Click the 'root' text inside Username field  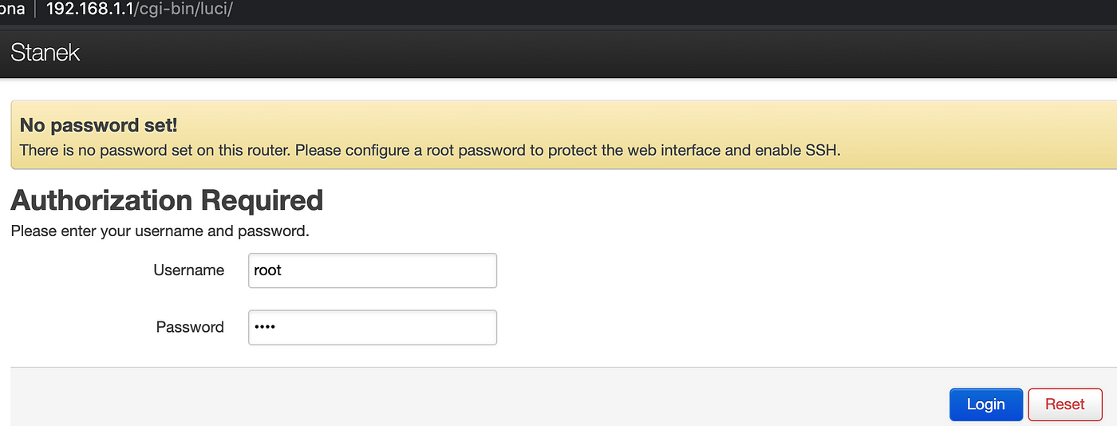click(267, 270)
